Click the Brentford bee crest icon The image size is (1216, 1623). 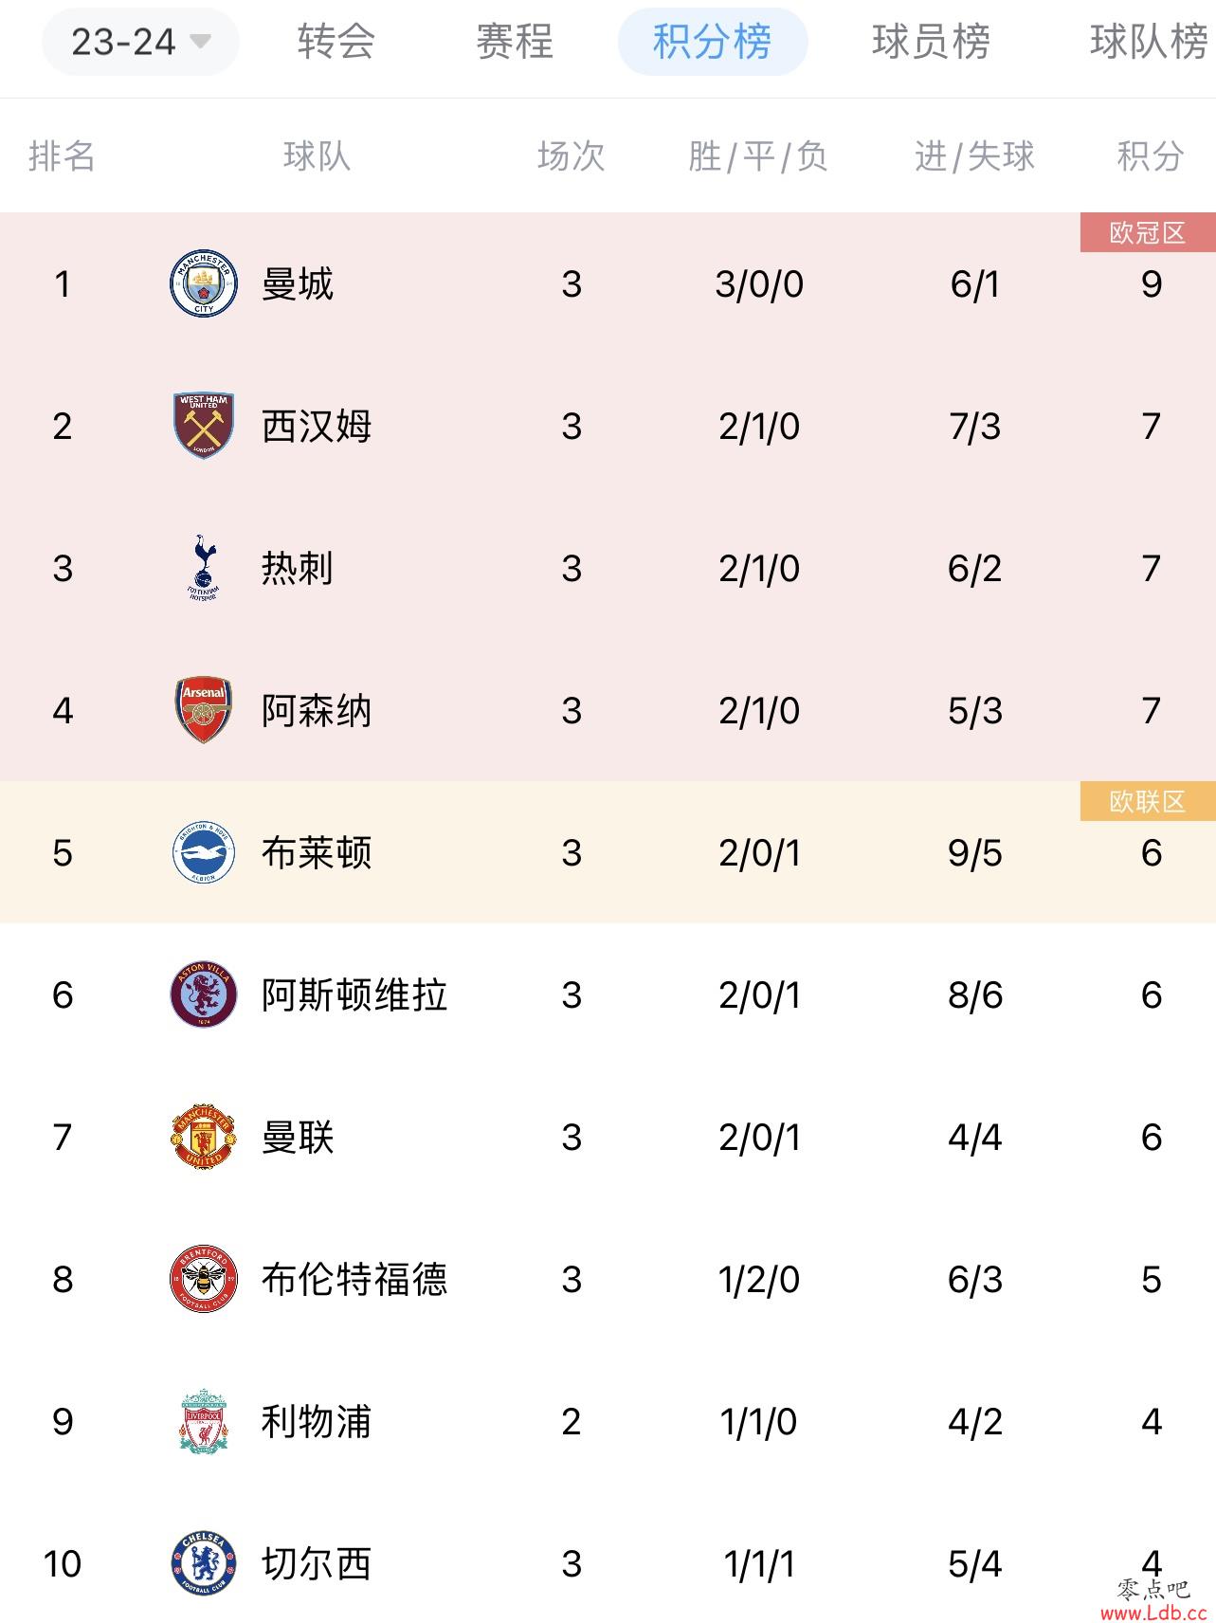(204, 1279)
